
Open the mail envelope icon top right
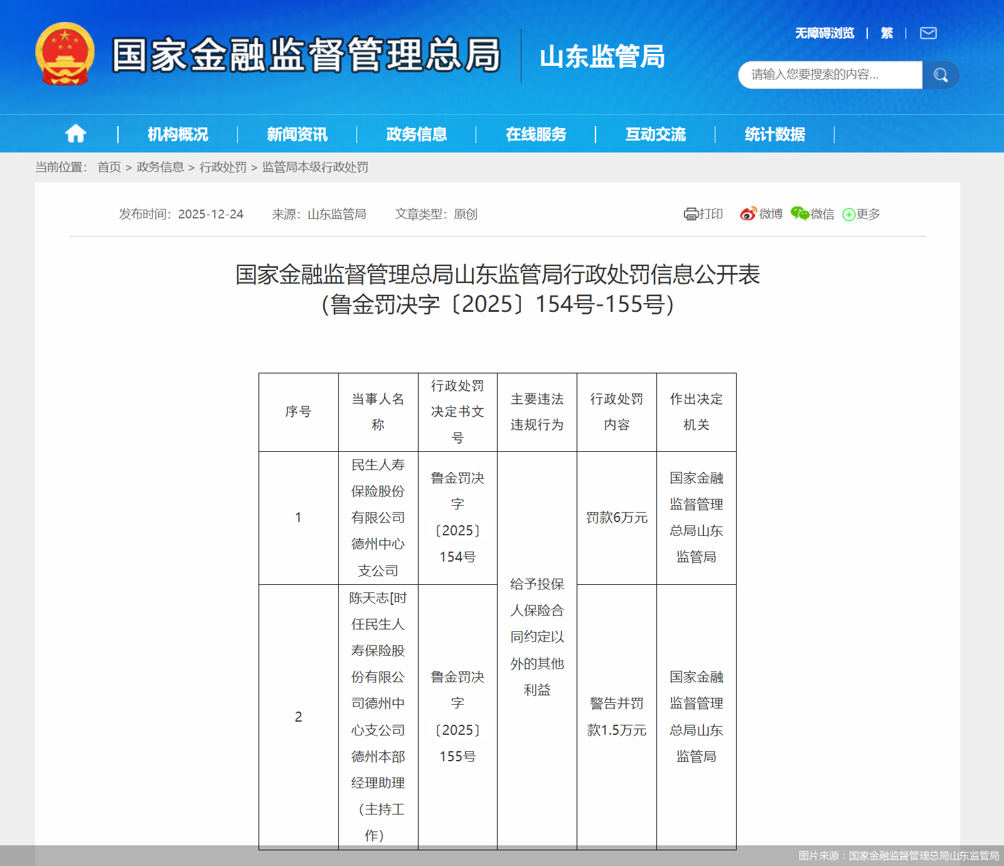(x=928, y=32)
